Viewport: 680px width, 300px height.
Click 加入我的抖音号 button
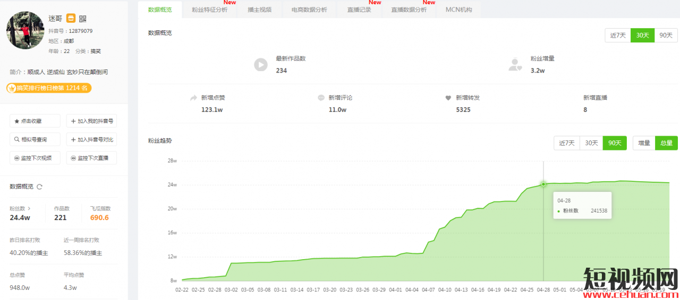point(91,121)
